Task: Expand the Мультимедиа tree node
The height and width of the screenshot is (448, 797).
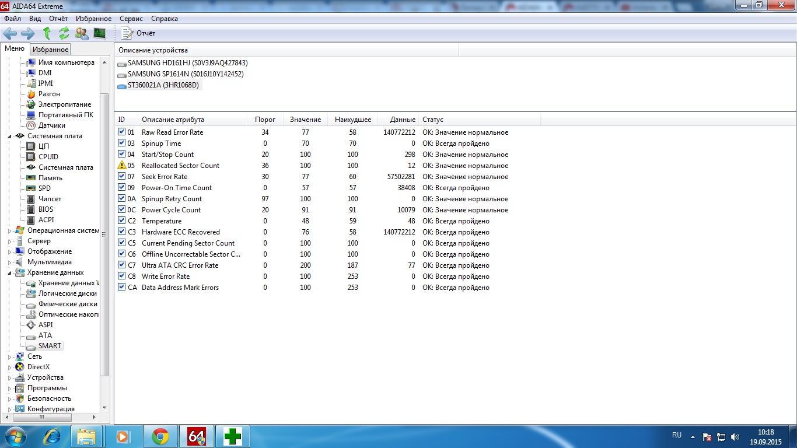Action: point(9,262)
